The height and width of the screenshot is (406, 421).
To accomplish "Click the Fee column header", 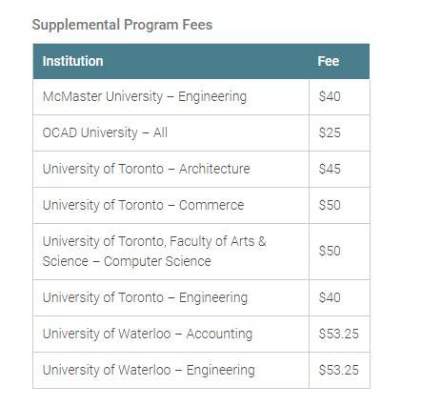I will coord(329,61).
